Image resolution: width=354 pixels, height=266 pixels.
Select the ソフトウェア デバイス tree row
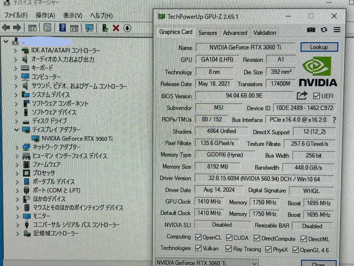click(54, 112)
